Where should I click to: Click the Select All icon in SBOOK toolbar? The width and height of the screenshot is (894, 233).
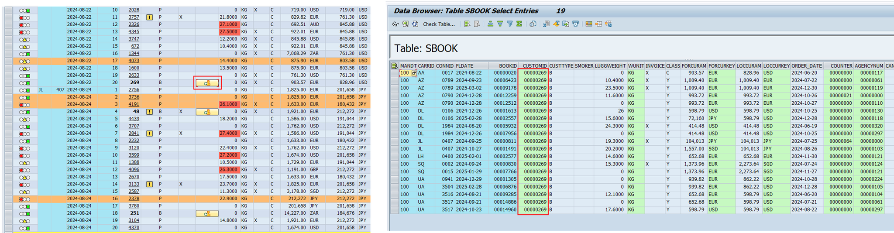coord(467,24)
